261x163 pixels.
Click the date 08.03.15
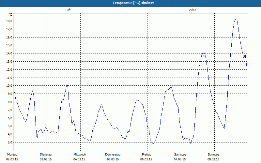(213, 159)
